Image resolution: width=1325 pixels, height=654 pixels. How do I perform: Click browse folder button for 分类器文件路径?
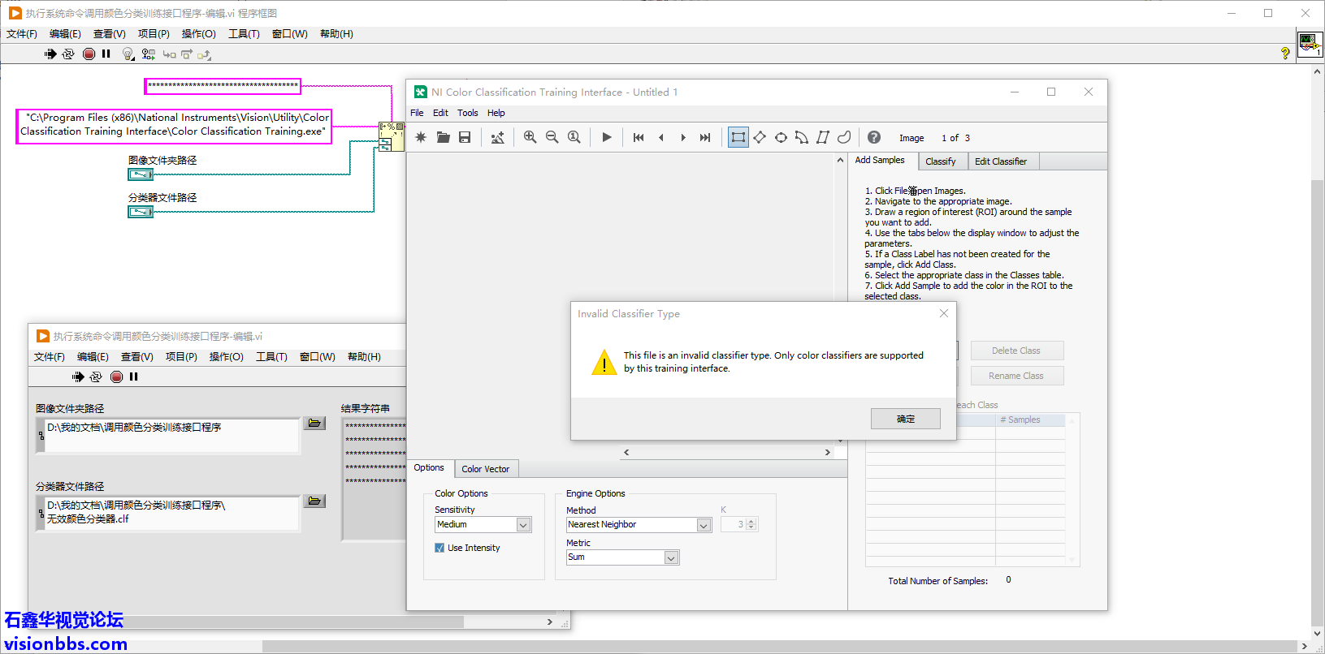314,501
